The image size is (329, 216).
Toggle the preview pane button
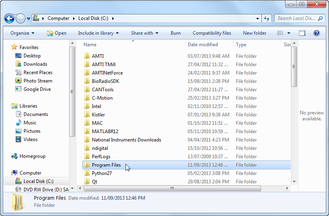pos(302,33)
